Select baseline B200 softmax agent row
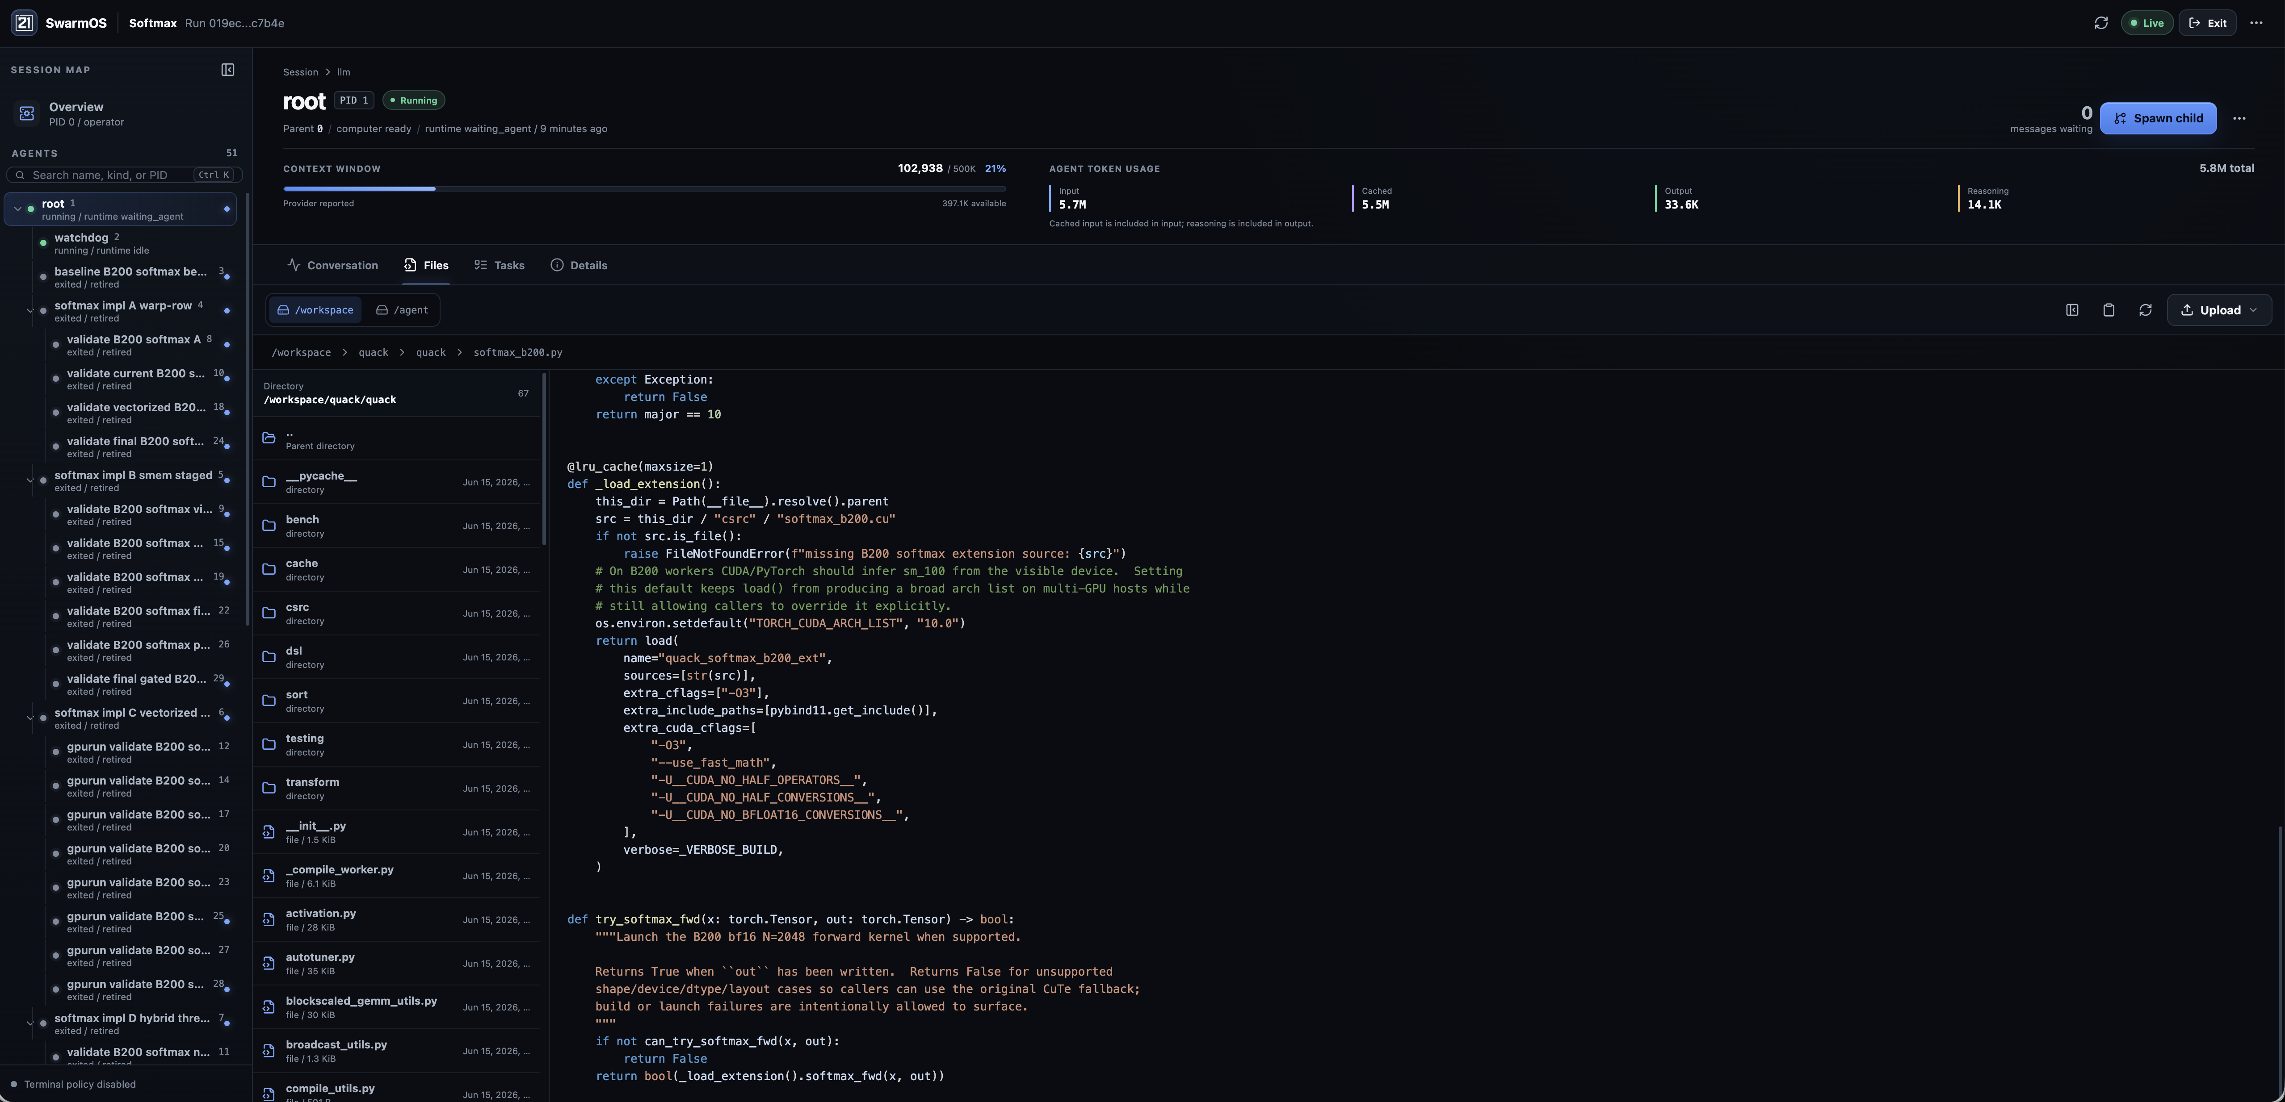This screenshot has height=1102, width=2285. (x=133, y=277)
